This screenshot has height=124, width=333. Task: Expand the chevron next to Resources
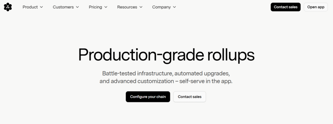tap(141, 7)
